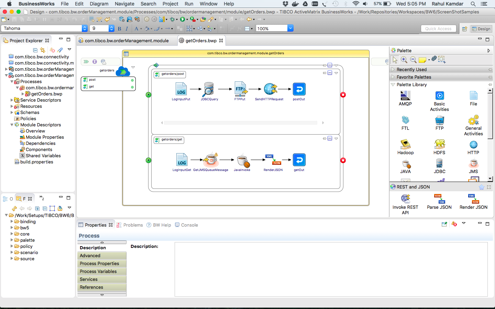Toggle italic text formatting
495x309 pixels.
pos(127,29)
